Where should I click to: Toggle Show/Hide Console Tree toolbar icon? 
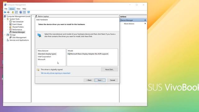pyautogui.click(x=16, y=12)
